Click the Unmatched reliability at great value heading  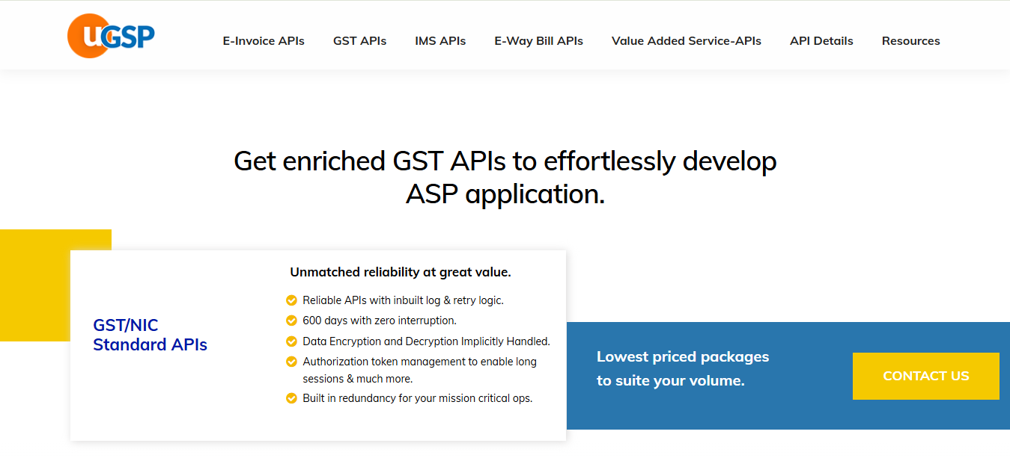[401, 272]
